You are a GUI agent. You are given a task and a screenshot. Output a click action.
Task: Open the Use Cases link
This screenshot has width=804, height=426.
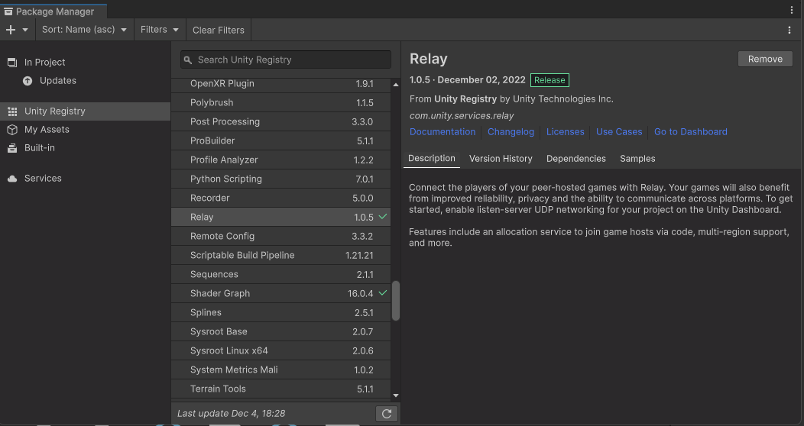coord(619,131)
